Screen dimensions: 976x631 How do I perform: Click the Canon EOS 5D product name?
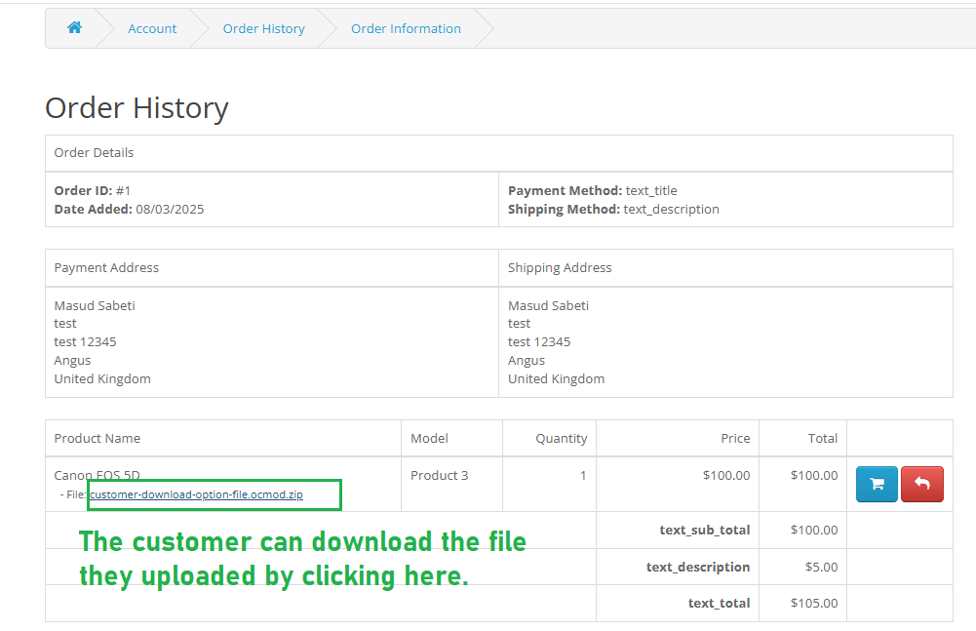click(x=98, y=475)
